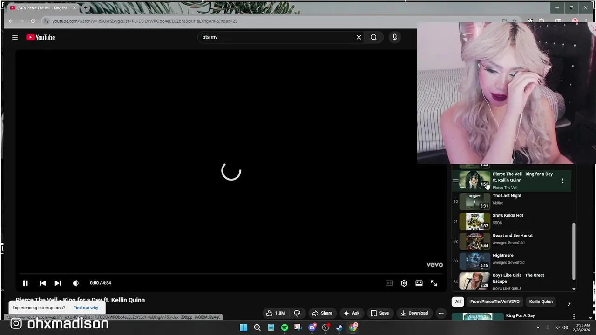596x335 pixels.
Task: Show hidden system tray icons
Action: pyautogui.click(x=538, y=328)
